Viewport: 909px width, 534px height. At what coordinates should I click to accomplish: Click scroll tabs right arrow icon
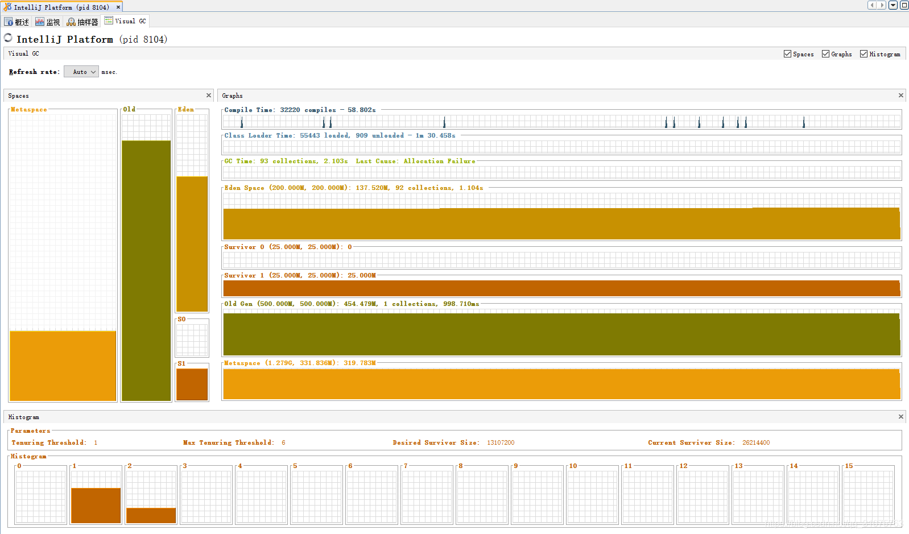click(882, 5)
